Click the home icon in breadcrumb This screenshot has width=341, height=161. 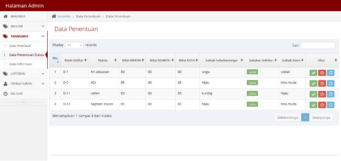(54, 16)
